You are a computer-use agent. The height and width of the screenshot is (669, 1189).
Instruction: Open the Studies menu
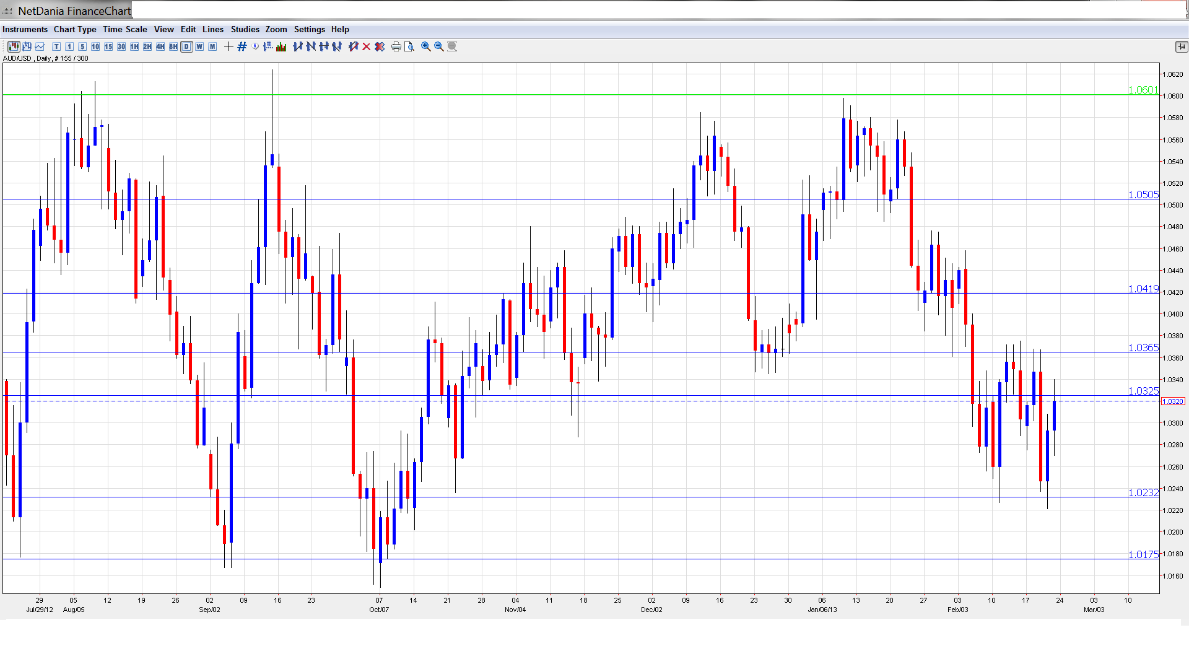tap(245, 29)
